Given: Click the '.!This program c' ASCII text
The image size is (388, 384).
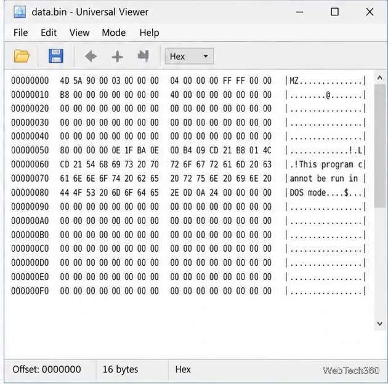Looking at the screenshot, I should click(326, 164).
